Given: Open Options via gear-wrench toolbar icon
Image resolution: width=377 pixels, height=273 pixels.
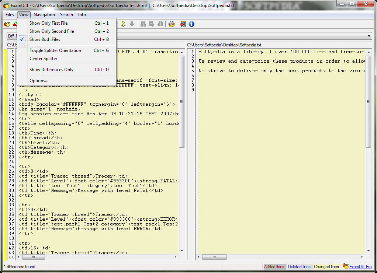Looking at the screenshot, I should point(172,24).
